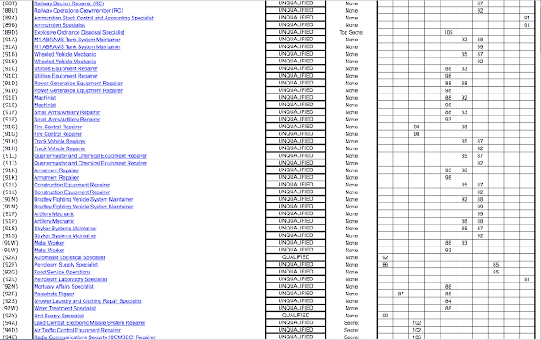
Task: Click the Mortuary Affairs Specialist link
Action: (64, 286)
